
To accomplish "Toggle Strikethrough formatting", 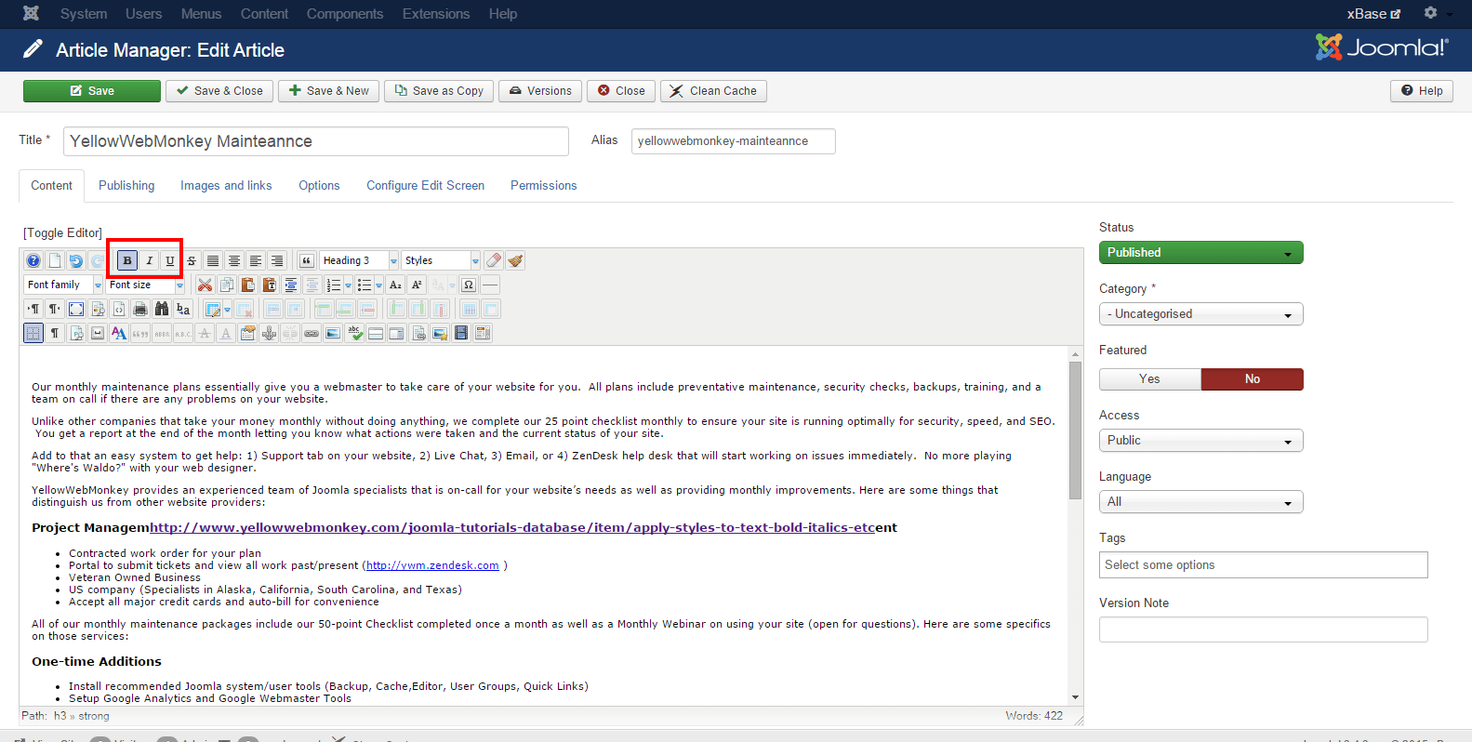I will coord(192,260).
